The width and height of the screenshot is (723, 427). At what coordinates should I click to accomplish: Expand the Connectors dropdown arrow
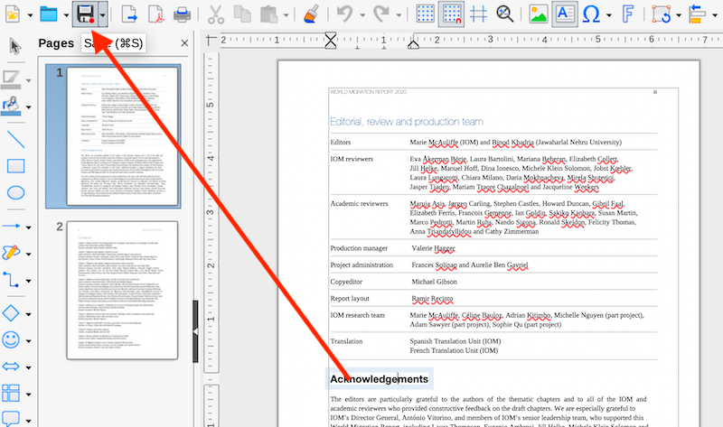[29, 281]
